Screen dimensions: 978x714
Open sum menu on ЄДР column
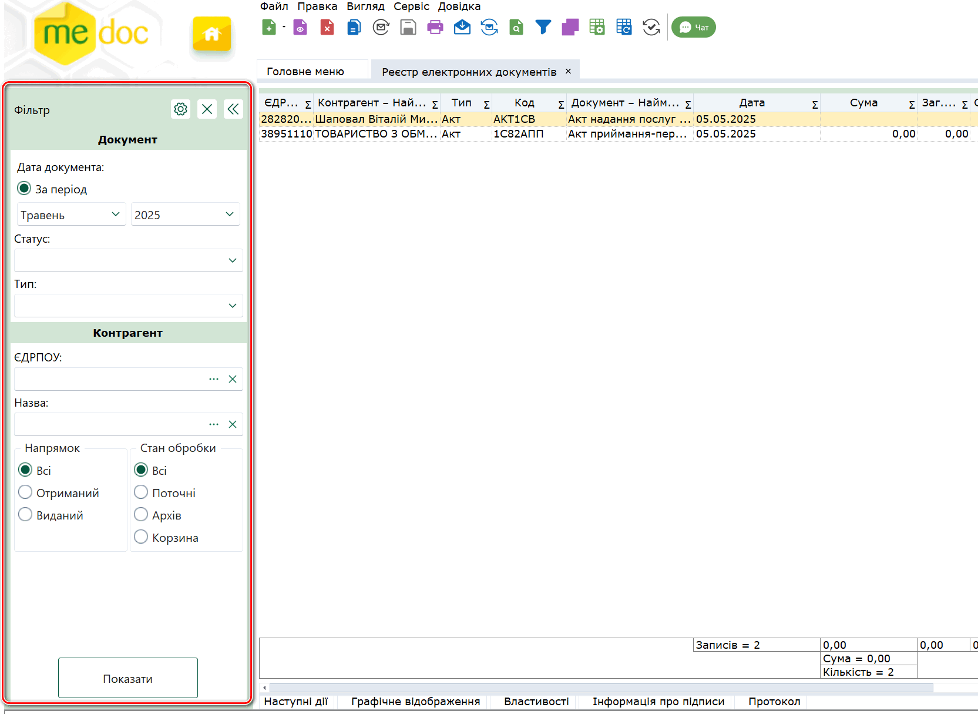coord(308,105)
